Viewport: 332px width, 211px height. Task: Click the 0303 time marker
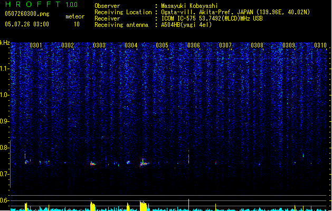click(99, 45)
